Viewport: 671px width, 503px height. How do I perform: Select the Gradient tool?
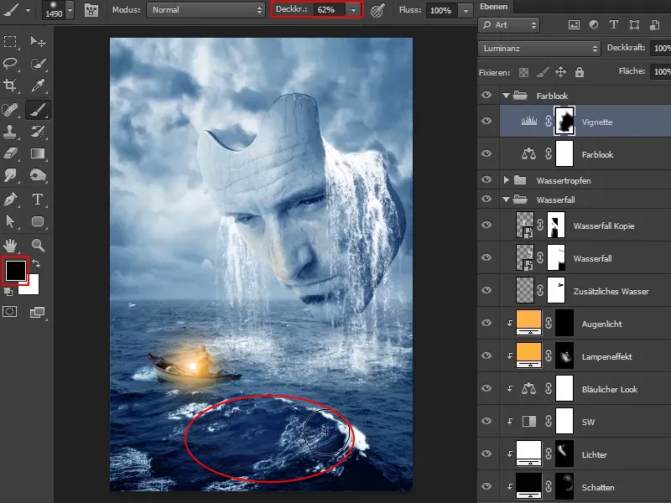pos(38,153)
